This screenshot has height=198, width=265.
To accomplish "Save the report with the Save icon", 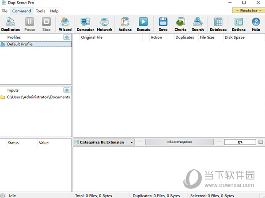I will (x=163, y=24).
